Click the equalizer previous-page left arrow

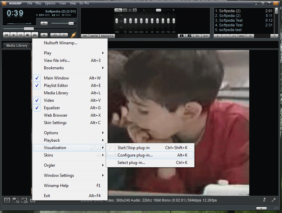pyautogui.click(x=125, y=10)
